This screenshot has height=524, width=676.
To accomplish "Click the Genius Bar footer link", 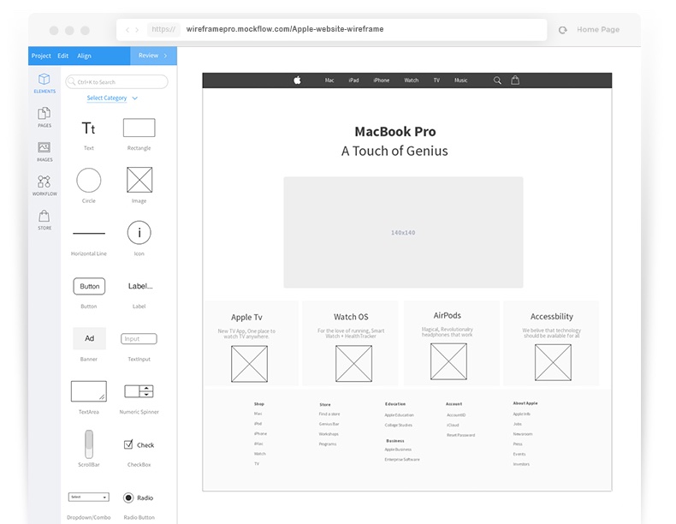I will (x=329, y=424).
